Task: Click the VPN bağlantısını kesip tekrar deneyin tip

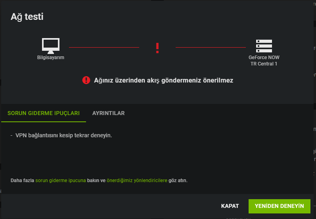Action: pos(63,135)
